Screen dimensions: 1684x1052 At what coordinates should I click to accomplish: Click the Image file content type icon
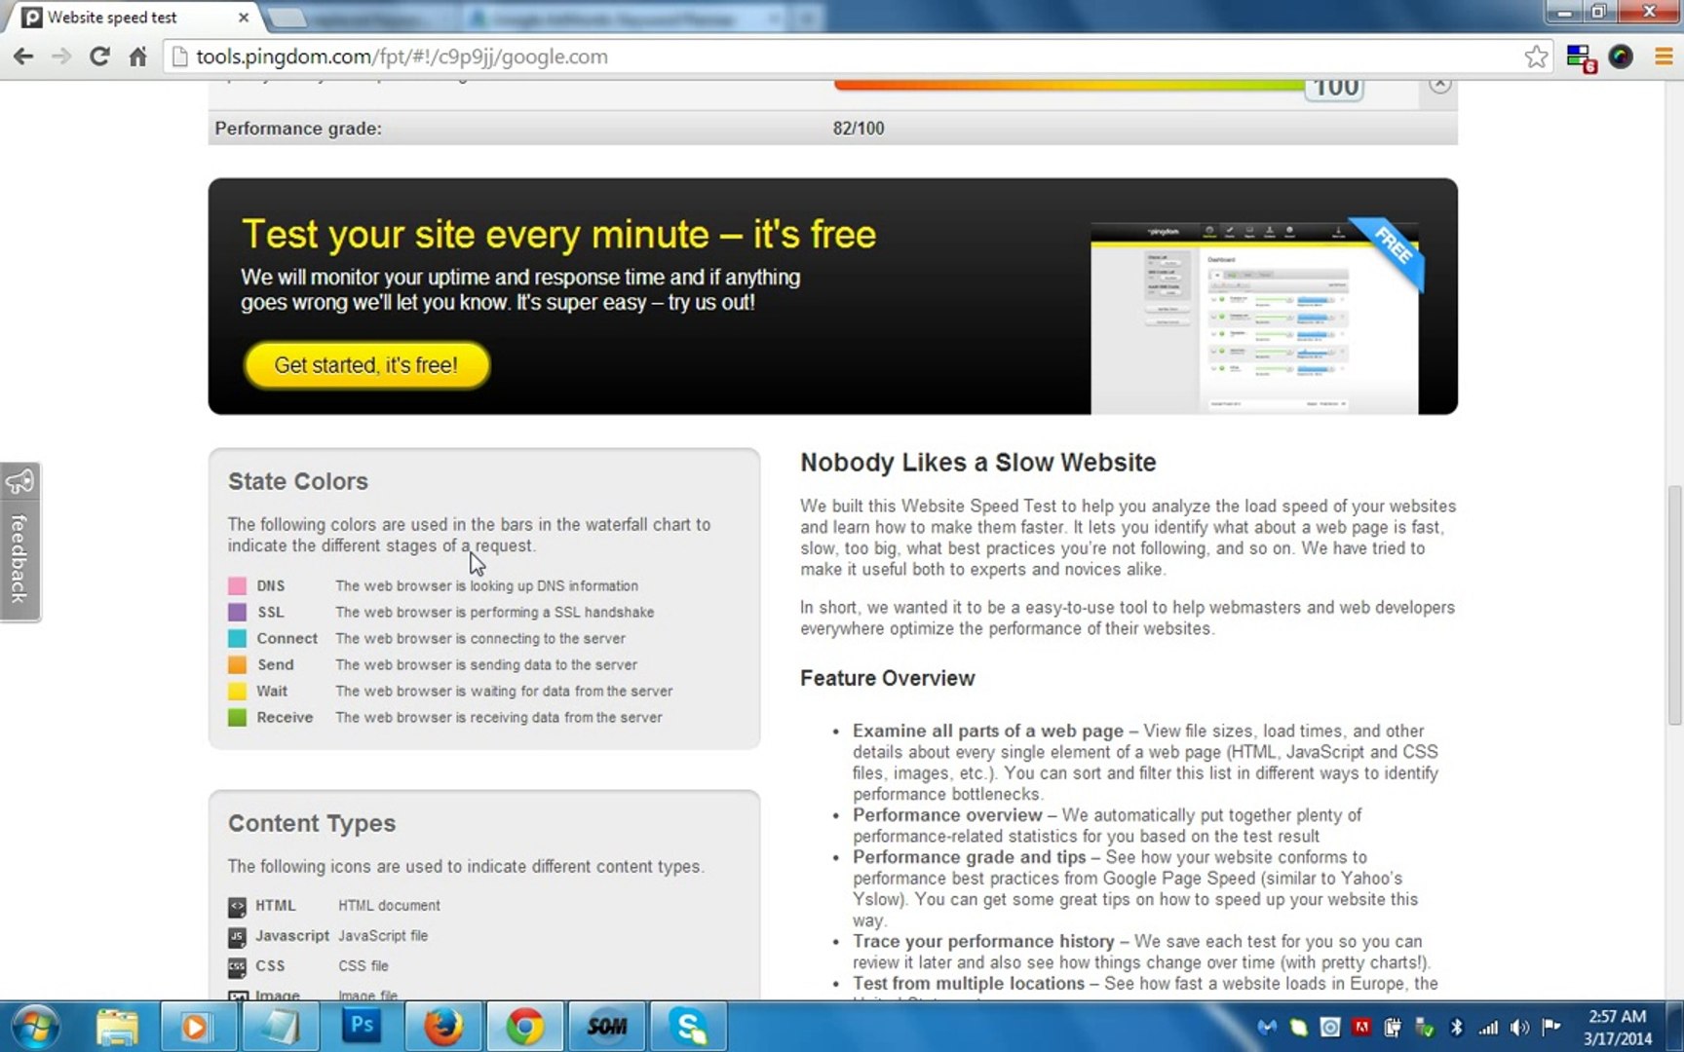(238, 995)
